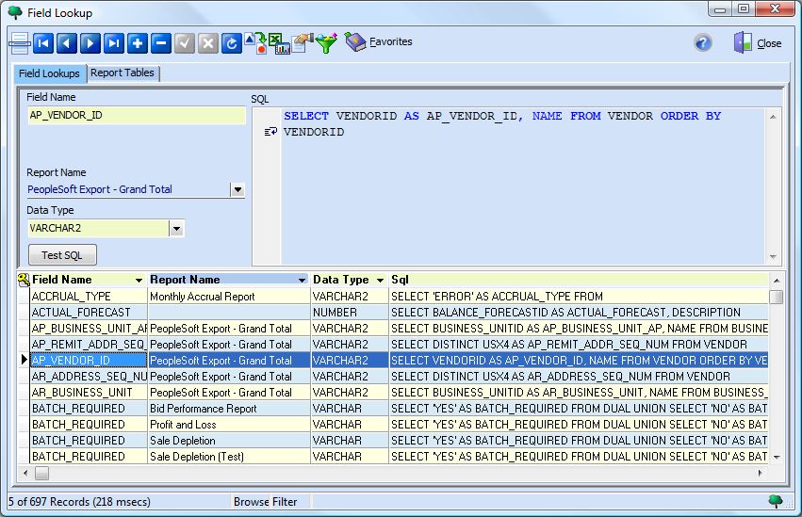Go to the next record
The width and height of the screenshot is (802, 517).
90,43
